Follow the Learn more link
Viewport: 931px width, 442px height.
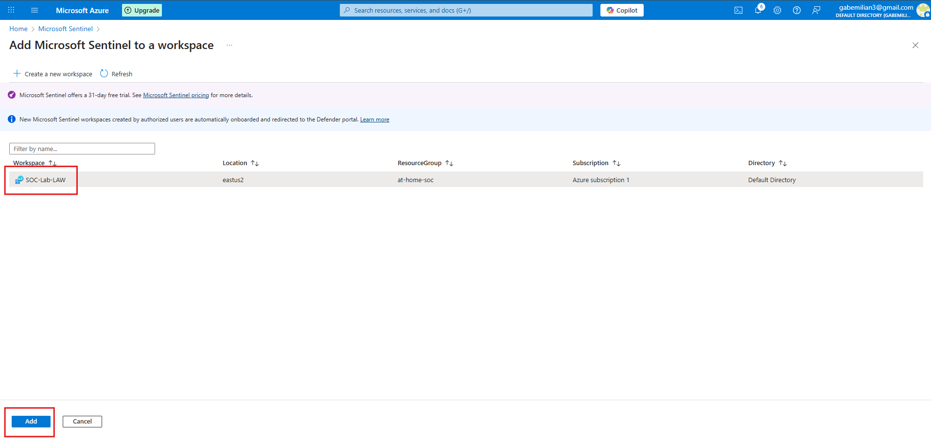[x=375, y=119]
